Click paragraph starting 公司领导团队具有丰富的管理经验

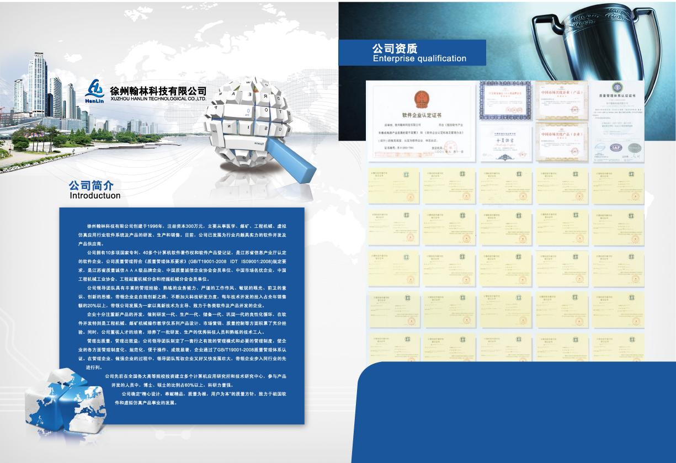click(x=182, y=296)
